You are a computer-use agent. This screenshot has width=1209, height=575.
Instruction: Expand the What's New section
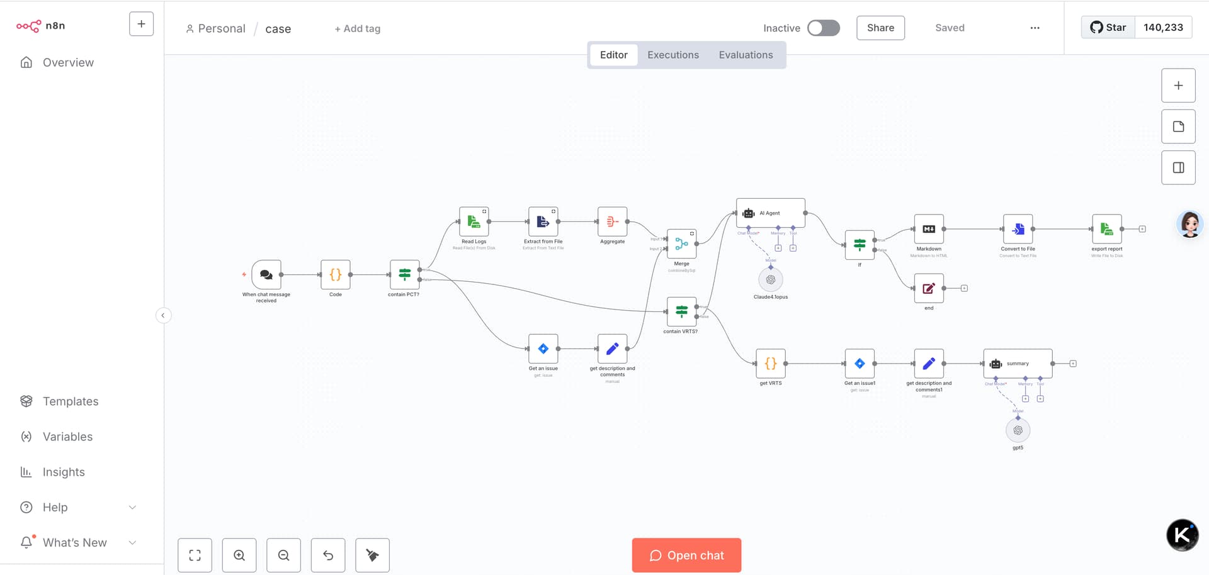132,542
